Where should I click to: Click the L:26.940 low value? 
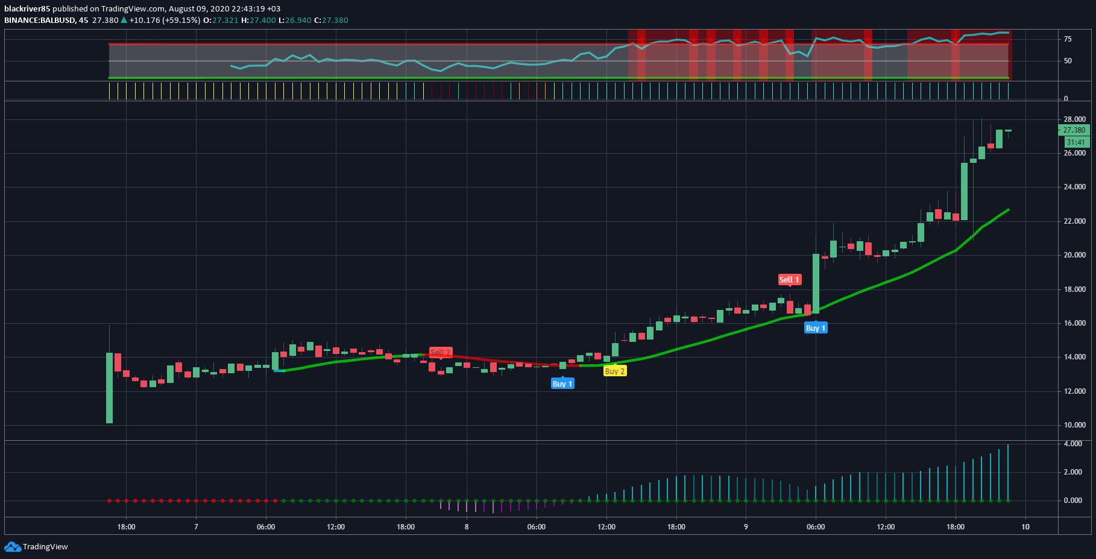295,20
